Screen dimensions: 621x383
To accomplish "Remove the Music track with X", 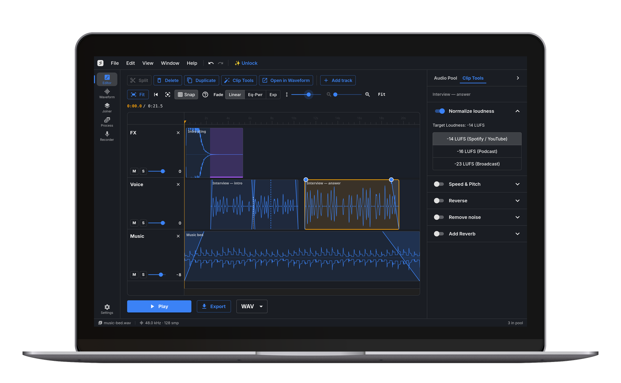I will [178, 236].
